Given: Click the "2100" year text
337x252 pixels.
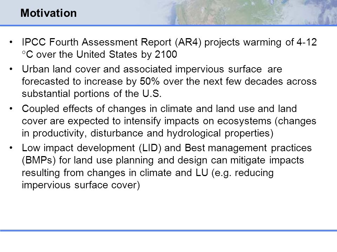Looking at the screenshot, I should (166, 55).
